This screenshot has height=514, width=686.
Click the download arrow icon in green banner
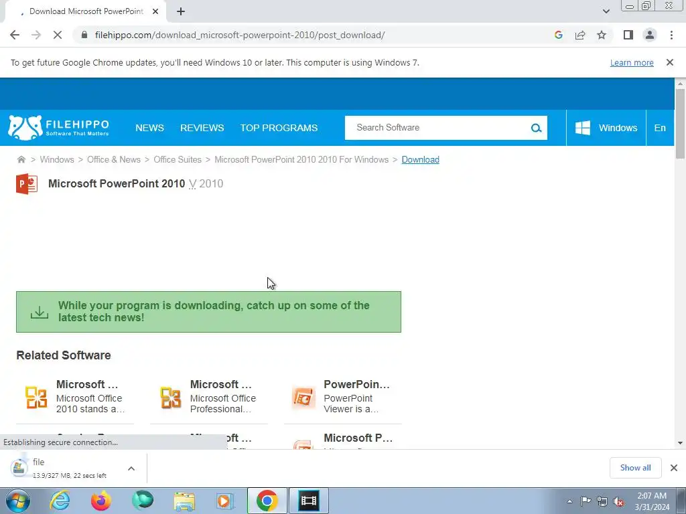tap(40, 312)
